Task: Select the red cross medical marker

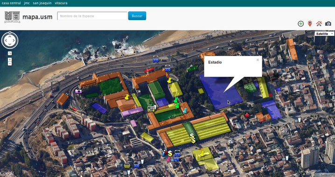Action: point(247,115)
